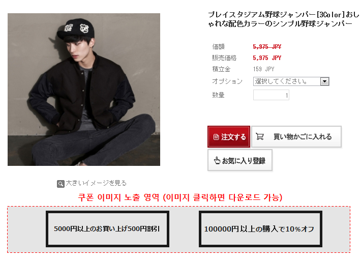Open 大きいイメージを見る link
Viewport: 361px width, 260px height.
pos(96,183)
